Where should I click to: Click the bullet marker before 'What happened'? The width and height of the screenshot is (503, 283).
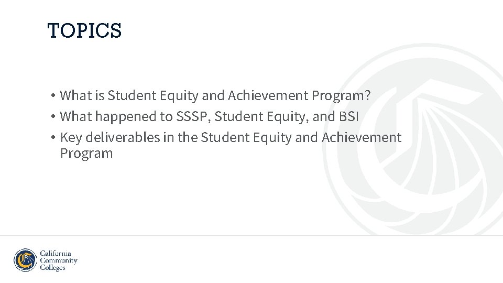point(53,116)
